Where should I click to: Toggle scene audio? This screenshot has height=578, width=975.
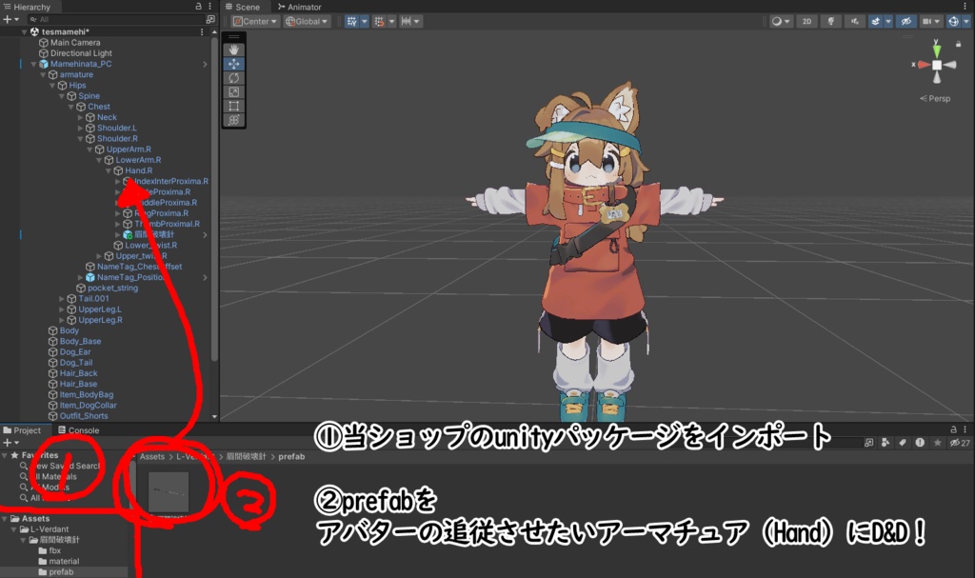click(855, 20)
